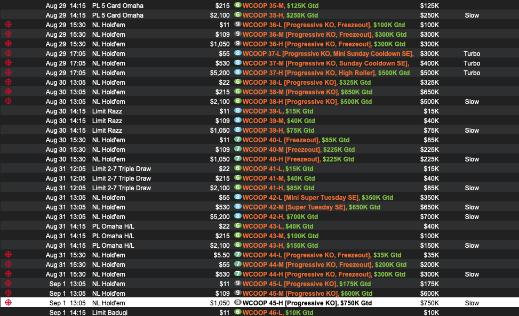Image resolution: width=519 pixels, height=316 pixels.
Task: Click the target icon for WCOOP 37-H High Roller
Action: coord(9,72)
